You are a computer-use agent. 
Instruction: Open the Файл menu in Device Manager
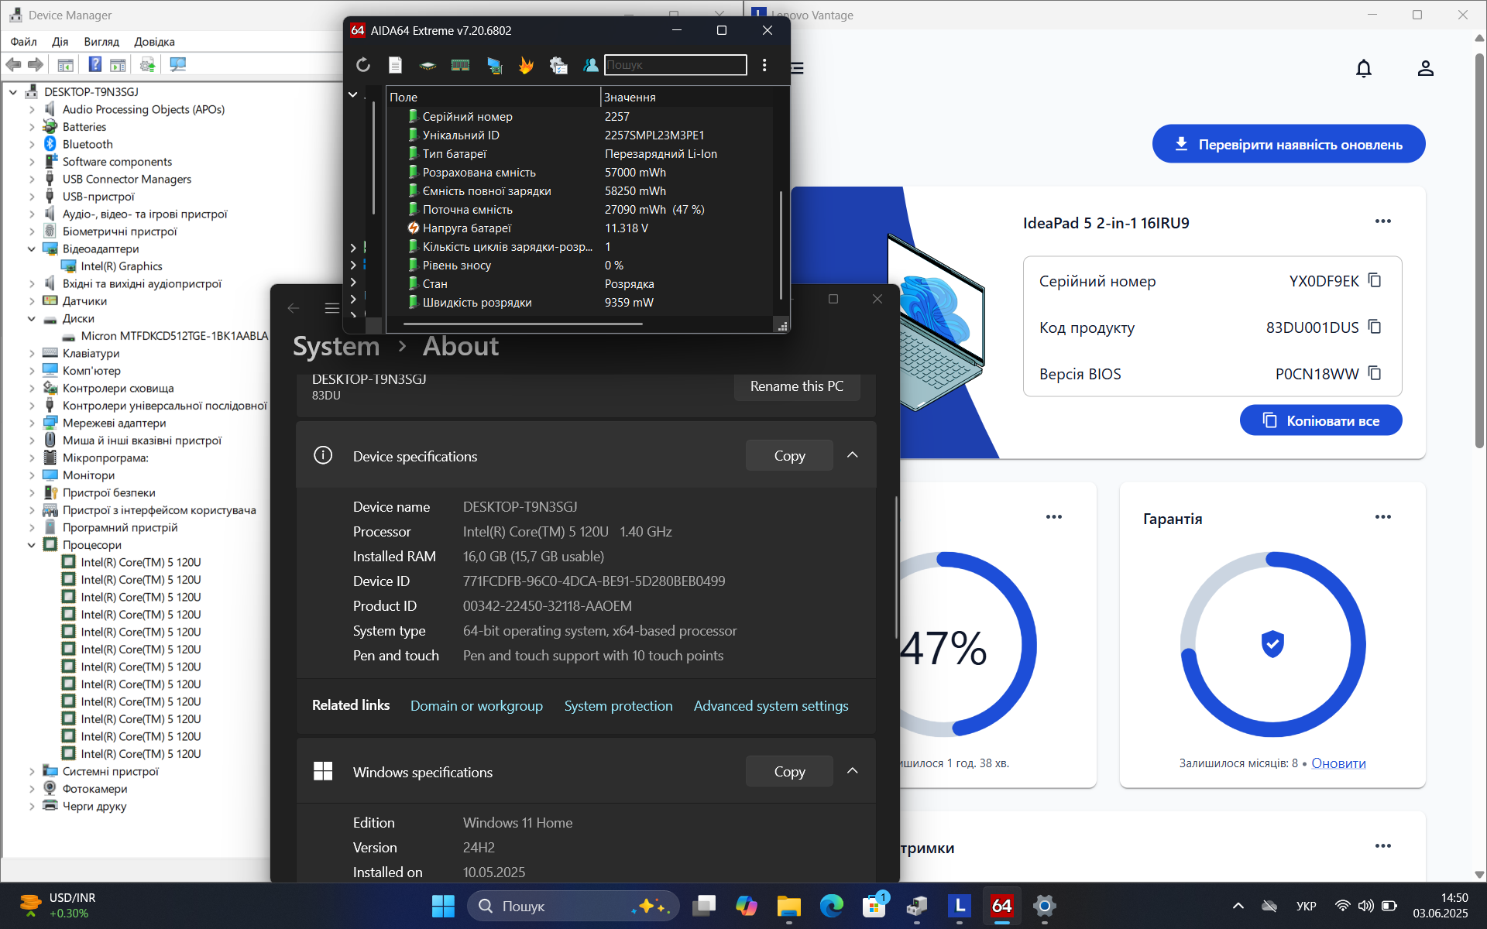(x=23, y=42)
